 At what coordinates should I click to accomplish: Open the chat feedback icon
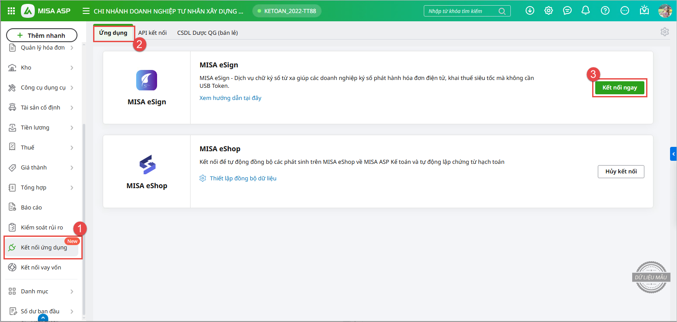[567, 11]
